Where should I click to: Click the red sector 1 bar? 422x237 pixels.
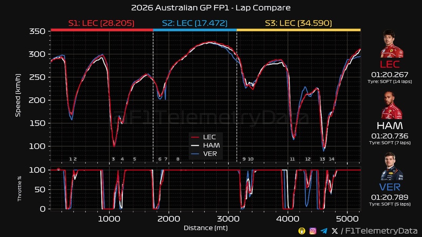click(102, 30)
